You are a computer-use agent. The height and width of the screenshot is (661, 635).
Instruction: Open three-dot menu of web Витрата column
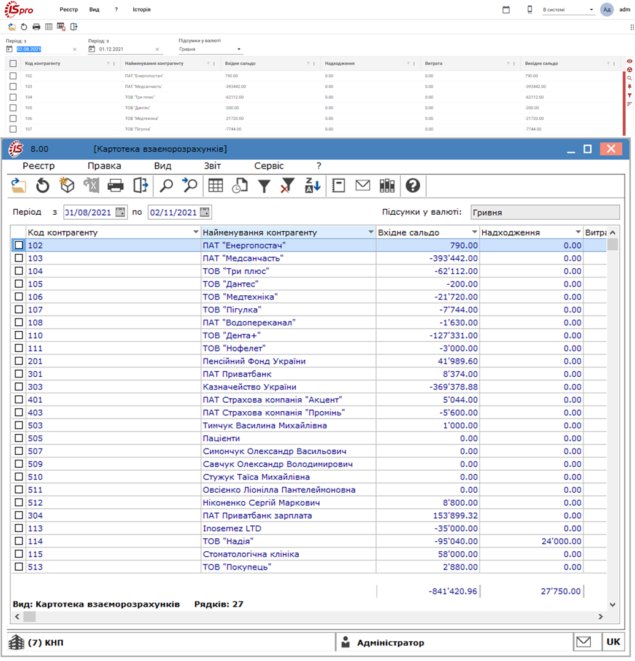click(x=514, y=64)
